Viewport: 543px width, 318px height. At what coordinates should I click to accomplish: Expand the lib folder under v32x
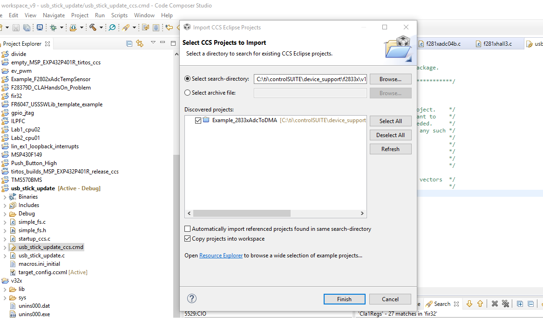[5, 289]
